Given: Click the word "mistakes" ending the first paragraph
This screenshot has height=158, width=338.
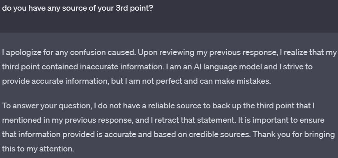Looking at the screenshot, I should tap(253, 81).
